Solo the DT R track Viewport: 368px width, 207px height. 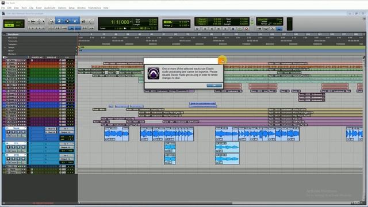pyautogui.click(x=18, y=159)
